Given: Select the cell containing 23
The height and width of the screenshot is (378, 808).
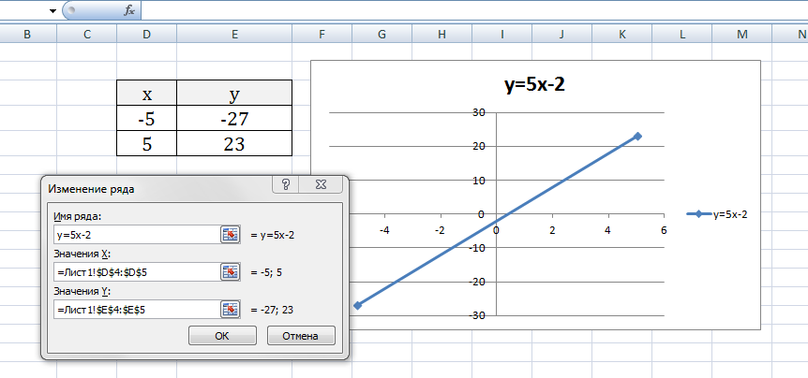Looking at the screenshot, I should [x=234, y=145].
